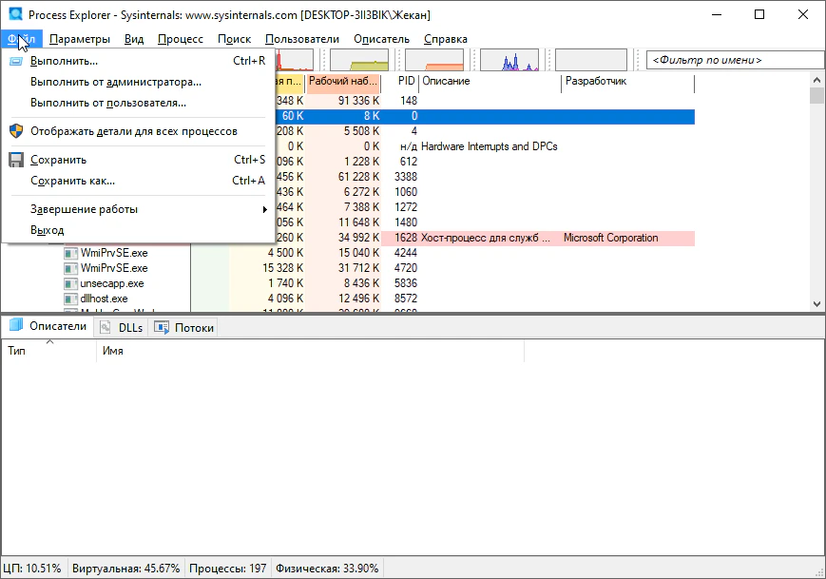Click the unsecapp.exe process icon
826x579 pixels.
tap(70, 283)
